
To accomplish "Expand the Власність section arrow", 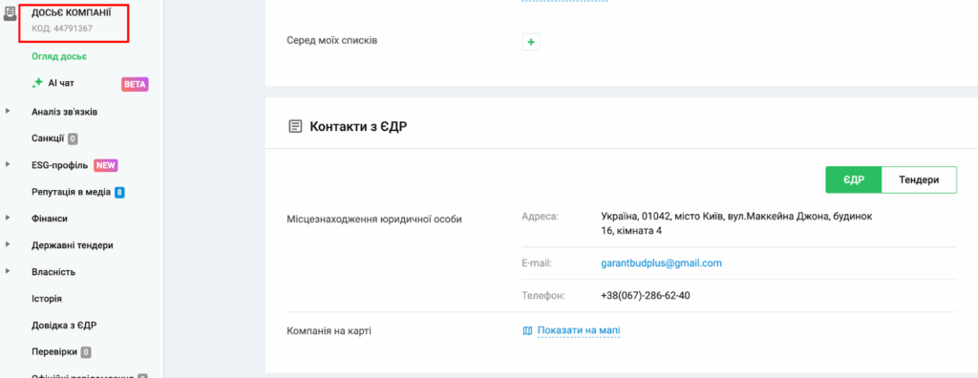I will coord(8,271).
